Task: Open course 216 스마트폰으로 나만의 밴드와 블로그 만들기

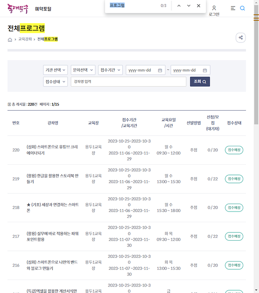Action: [x=52, y=265]
